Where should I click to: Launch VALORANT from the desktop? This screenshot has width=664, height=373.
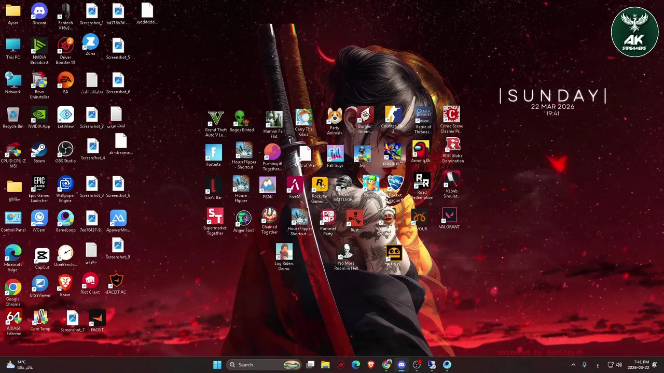coord(449,218)
